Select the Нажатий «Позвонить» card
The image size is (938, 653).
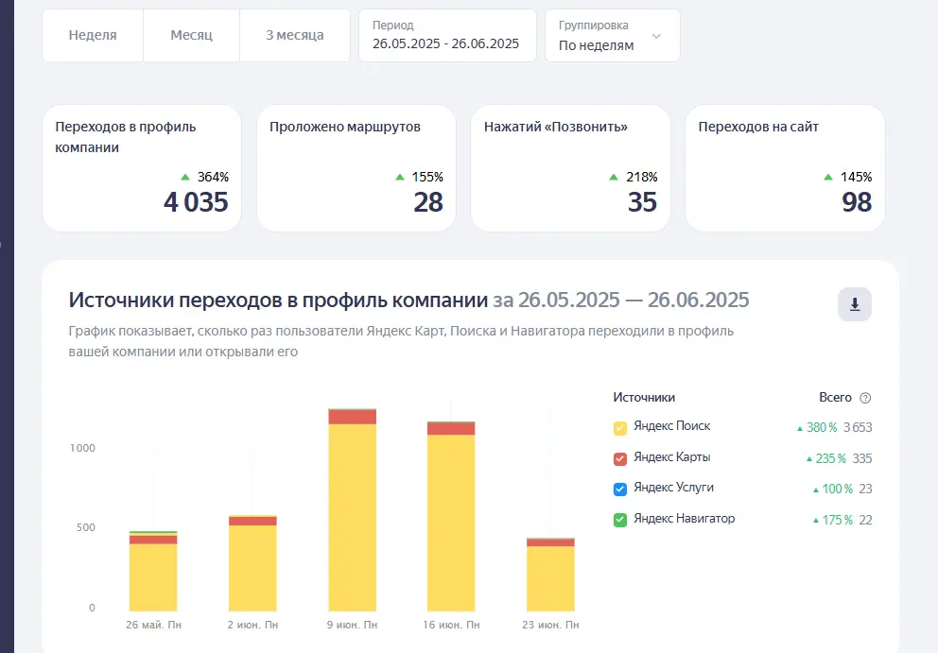[571, 168]
